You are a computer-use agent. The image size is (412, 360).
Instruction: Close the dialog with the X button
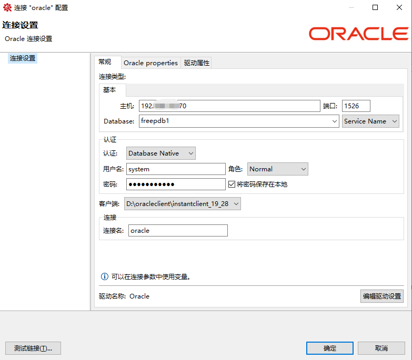[x=399, y=8]
